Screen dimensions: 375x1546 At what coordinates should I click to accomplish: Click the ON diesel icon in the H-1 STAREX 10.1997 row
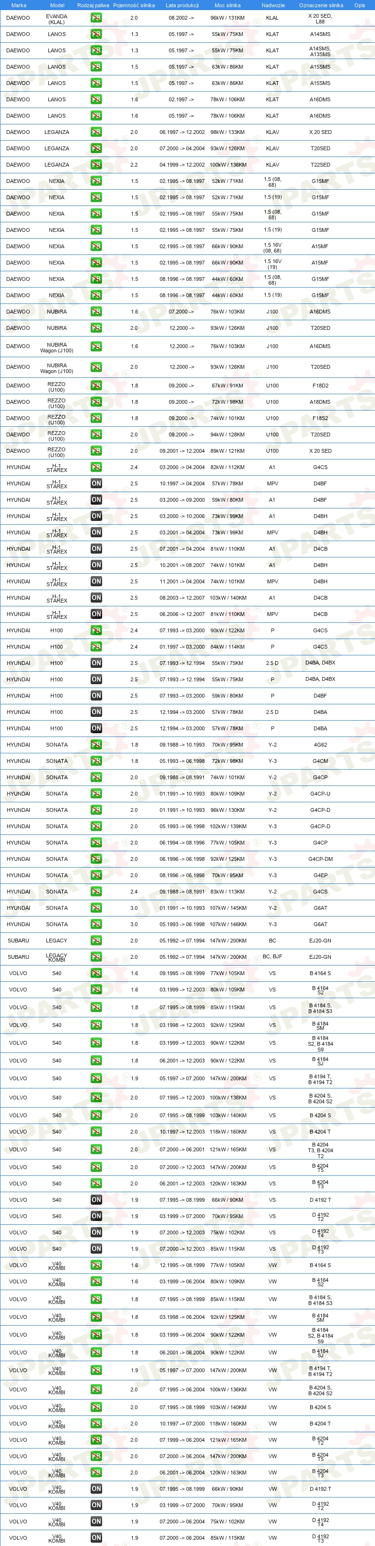tap(96, 483)
